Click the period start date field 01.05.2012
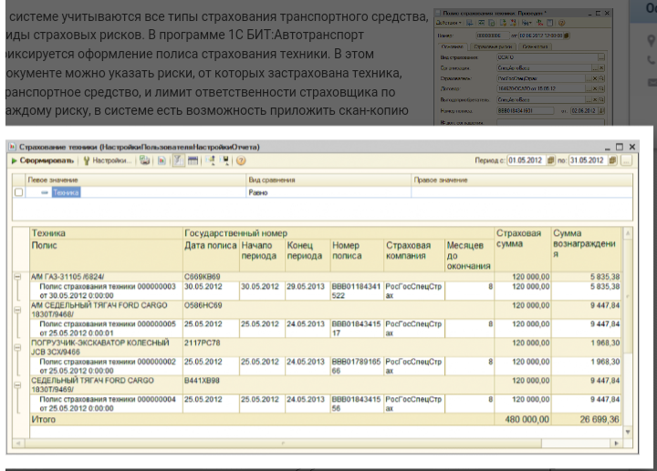This screenshot has height=471, width=657. [526, 160]
